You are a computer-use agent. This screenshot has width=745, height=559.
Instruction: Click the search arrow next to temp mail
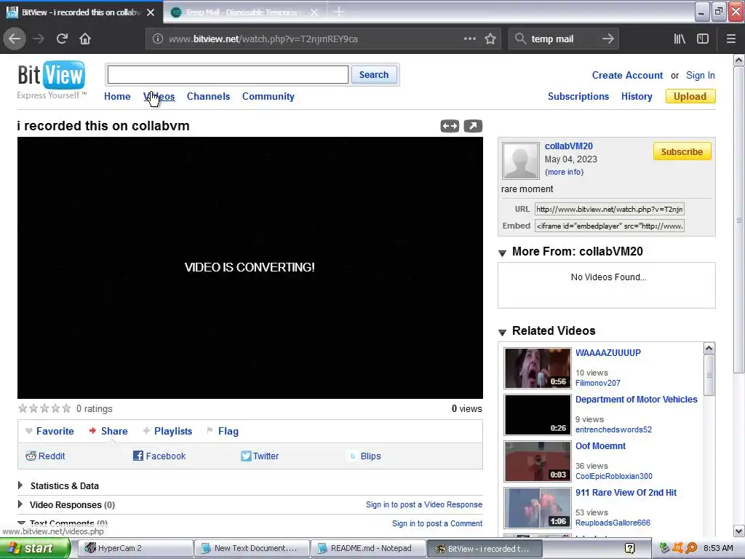tap(607, 39)
